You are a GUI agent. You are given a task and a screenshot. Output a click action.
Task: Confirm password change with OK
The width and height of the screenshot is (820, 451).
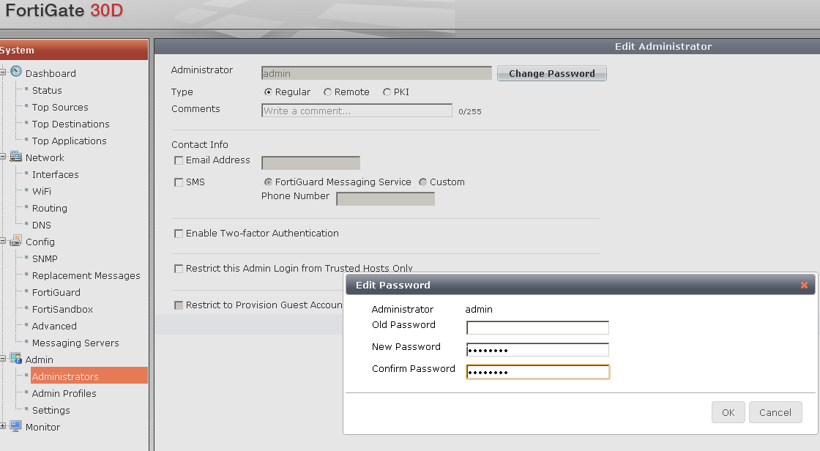(728, 412)
